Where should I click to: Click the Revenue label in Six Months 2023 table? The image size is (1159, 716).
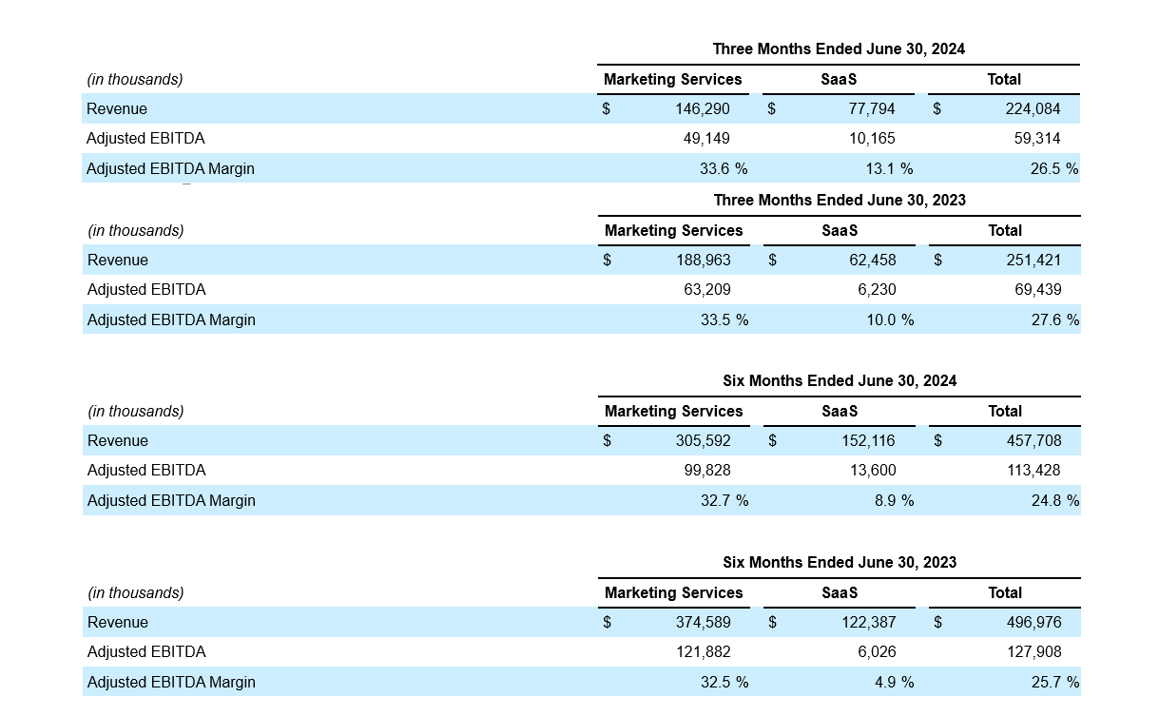118,623
